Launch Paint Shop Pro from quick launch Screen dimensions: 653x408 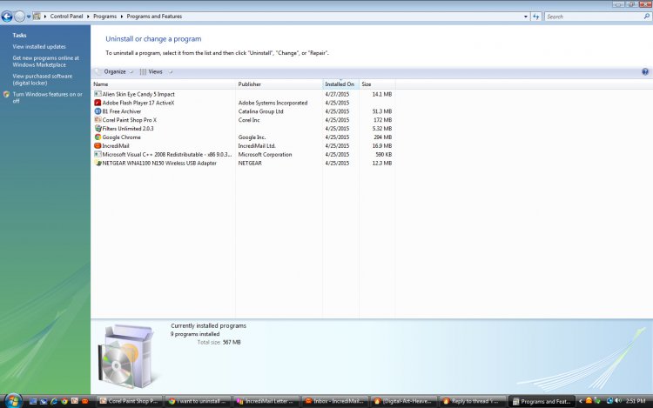75,401
